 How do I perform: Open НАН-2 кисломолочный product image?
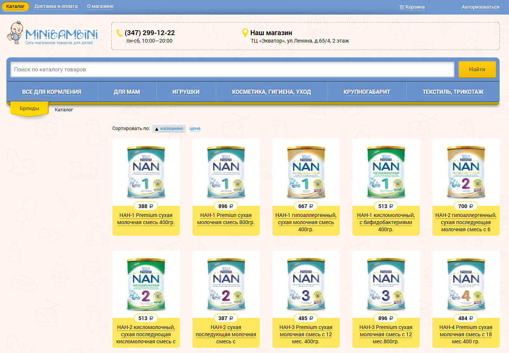146,284
